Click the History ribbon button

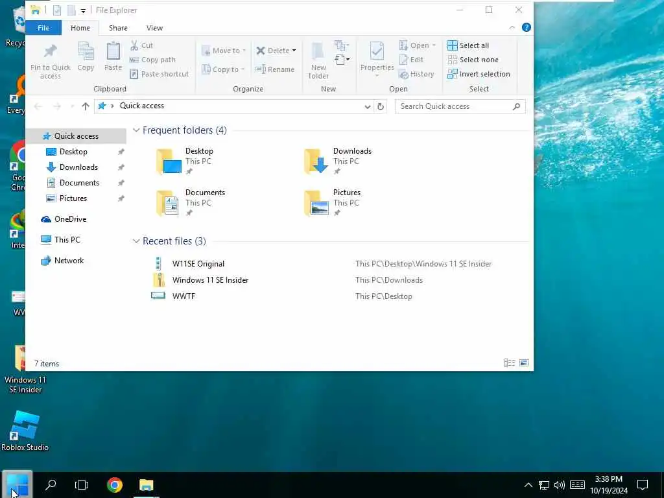pos(417,74)
